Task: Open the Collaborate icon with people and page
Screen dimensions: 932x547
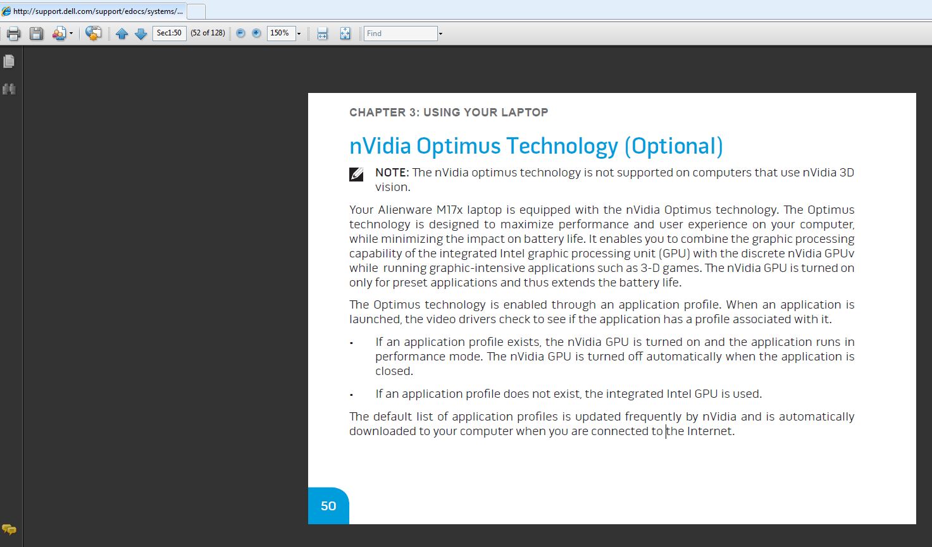Action: tap(59, 34)
